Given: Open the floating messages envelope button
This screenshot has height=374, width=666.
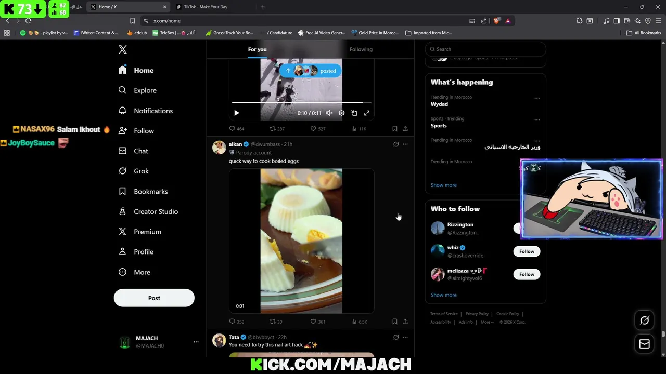Looking at the screenshot, I should click(x=644, y=344).
